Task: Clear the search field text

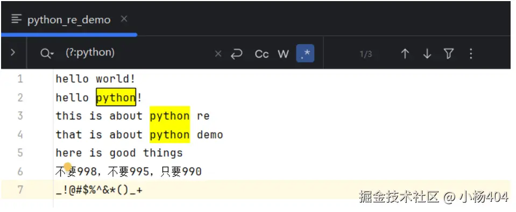Action: (218, 54)
